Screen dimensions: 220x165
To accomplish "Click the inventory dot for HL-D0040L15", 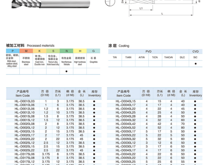I will point(195,101).
